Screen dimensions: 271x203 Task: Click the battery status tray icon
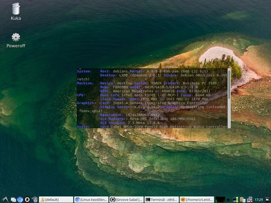pos(235,200)
